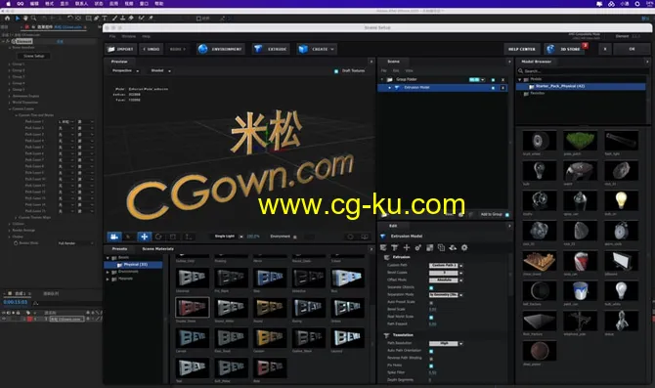Collapse the Group Folder in Scene panel
The width and height of the screenshot is (655, 388).
click(x=382, y=79)
